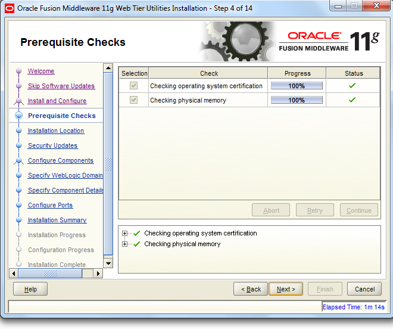Toggle checkbox for operating system certification check
The height and width of the screenshot is (329, 393).
(133, 86)
